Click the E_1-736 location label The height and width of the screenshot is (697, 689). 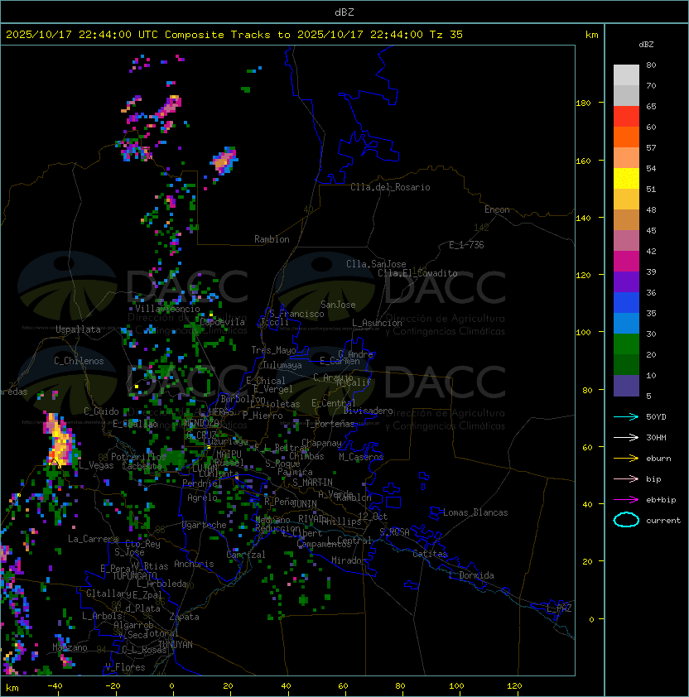pos(466,245)
